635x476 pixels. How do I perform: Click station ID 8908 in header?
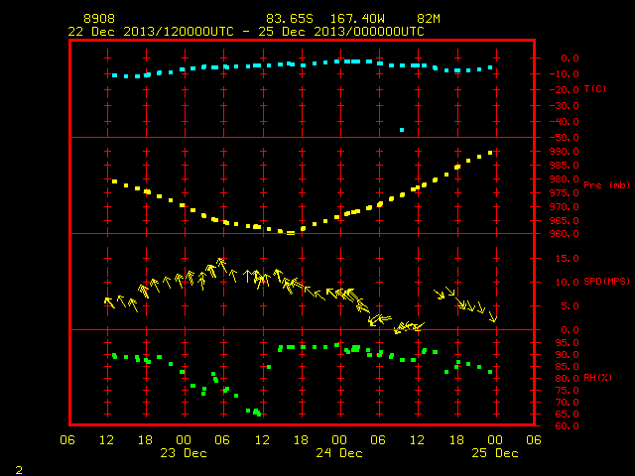point(99,19)
